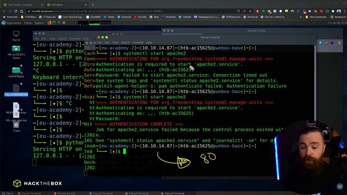Open Edit menu in the front Parrot Terminal
Screen dimensions: 347x195
pyautogui.click(x=107, y=42)
